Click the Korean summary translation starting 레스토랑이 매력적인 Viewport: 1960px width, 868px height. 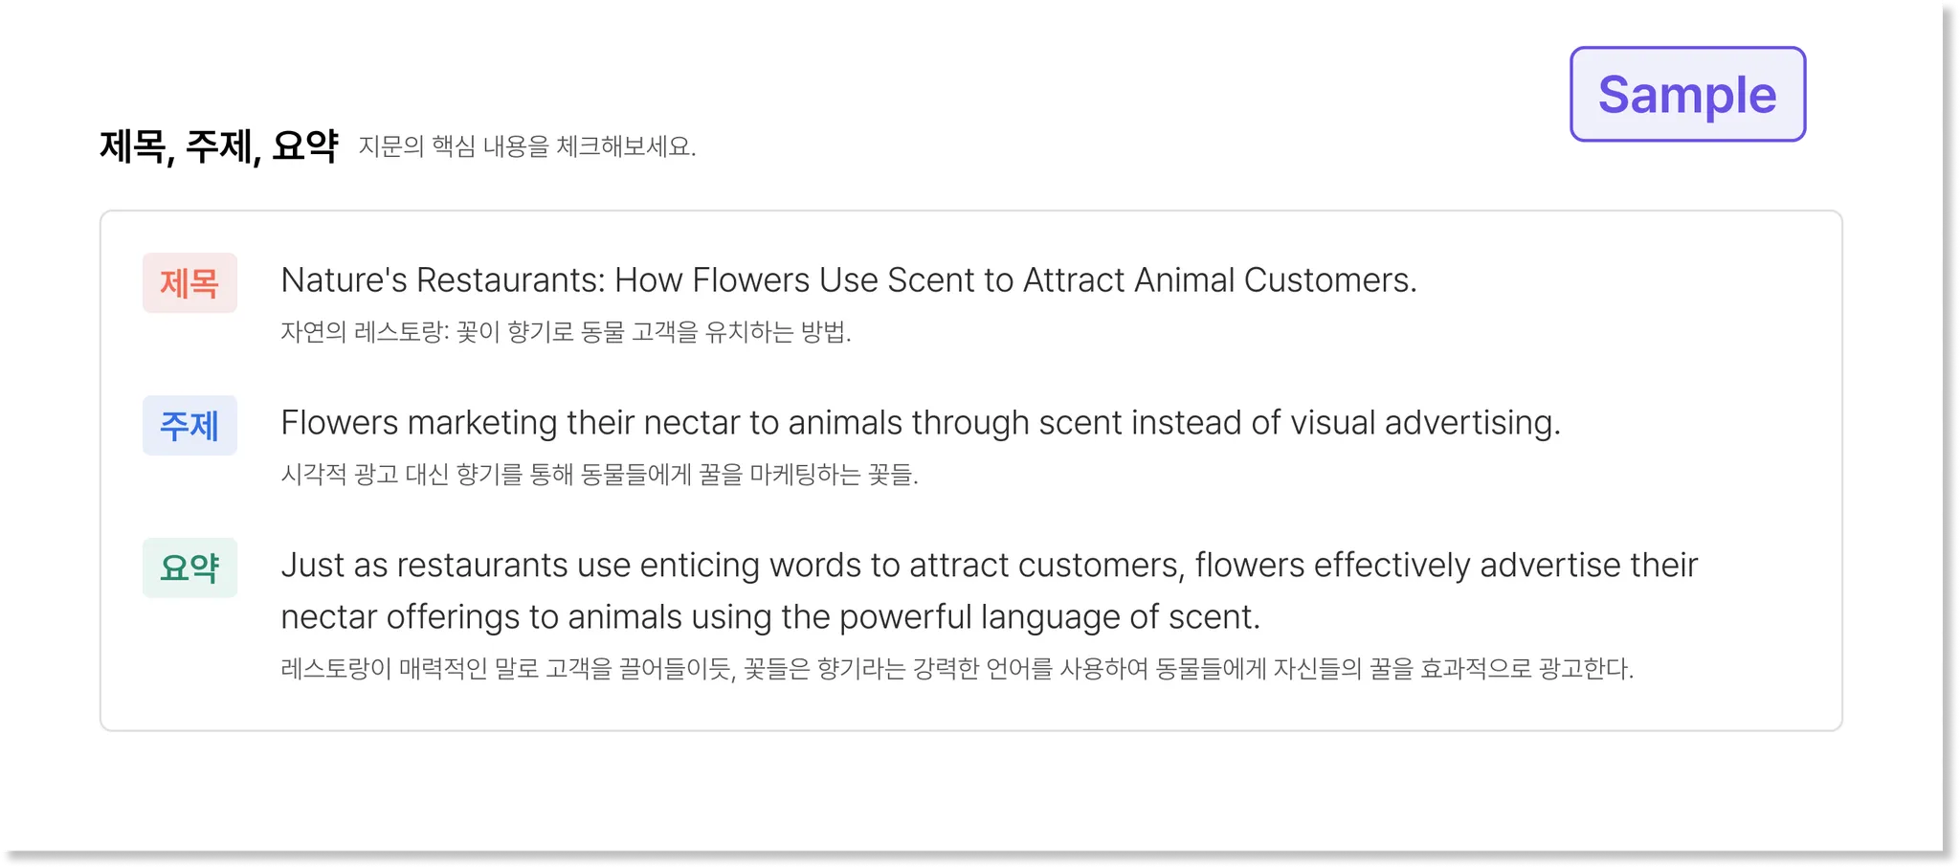click(x=957, y=668)
